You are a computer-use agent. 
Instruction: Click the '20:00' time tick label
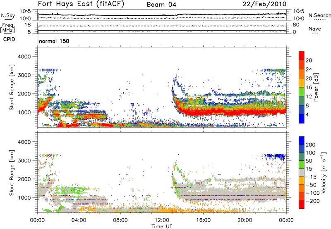coord(245,220)
